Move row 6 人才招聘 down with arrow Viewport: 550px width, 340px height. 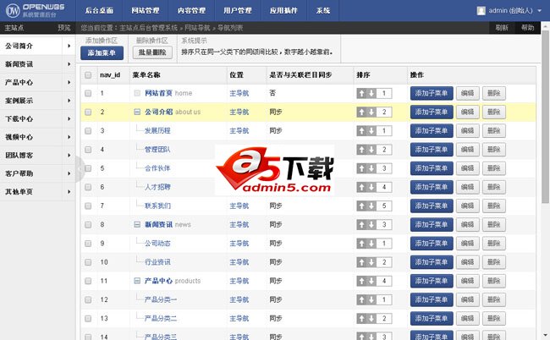tap(371, 187)
